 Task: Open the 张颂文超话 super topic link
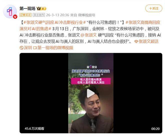(148, 41)
